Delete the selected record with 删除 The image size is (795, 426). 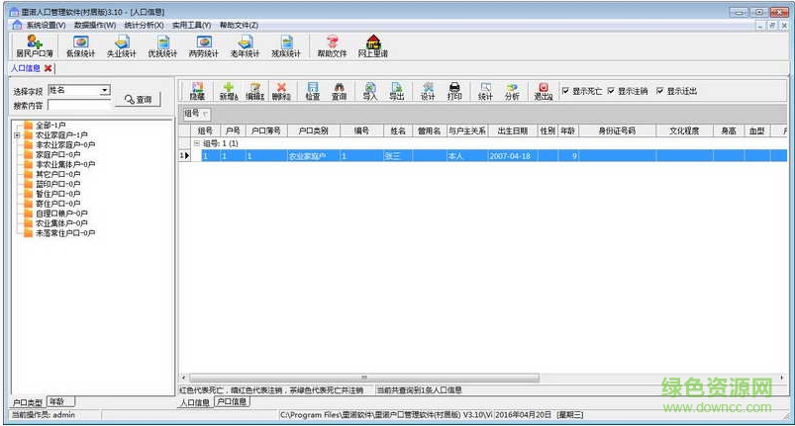point(281,91)
